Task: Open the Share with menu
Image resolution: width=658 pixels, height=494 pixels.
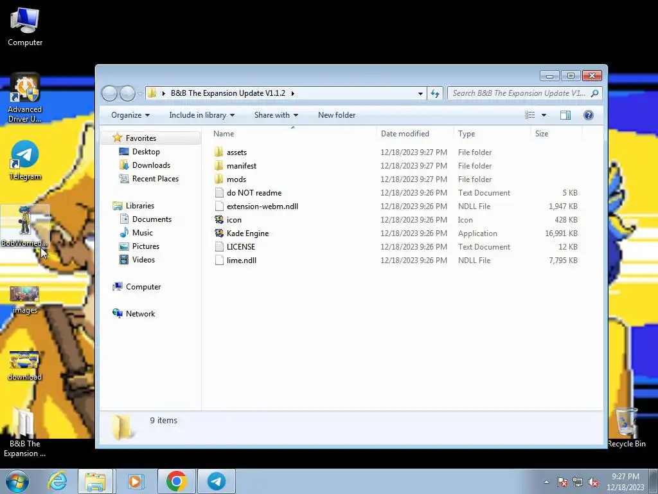Action: pos(276,115)
